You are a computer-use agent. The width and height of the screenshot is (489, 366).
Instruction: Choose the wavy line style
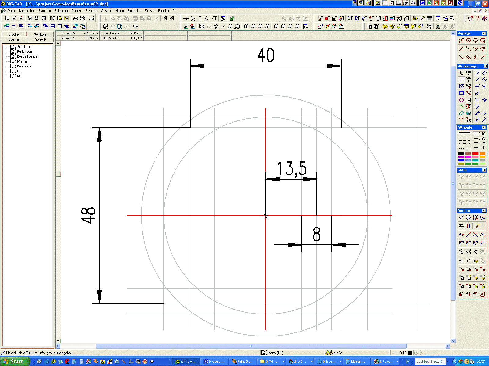tap(464, 148)
